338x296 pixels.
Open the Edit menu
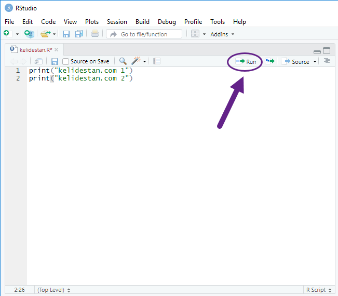28,22
